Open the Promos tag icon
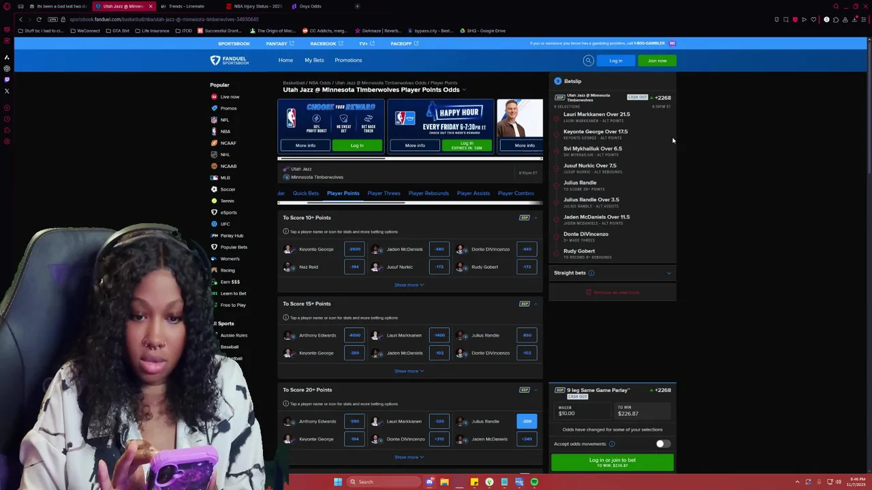This screenshot has height=490, width=872. point(214,108)
